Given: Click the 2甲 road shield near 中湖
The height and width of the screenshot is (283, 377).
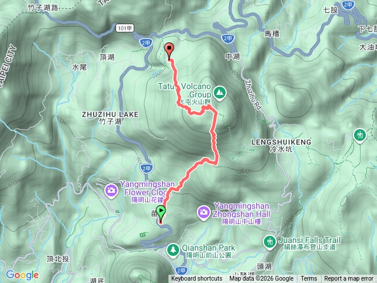Looking at the screenshot, I should (x=227, y=38).
